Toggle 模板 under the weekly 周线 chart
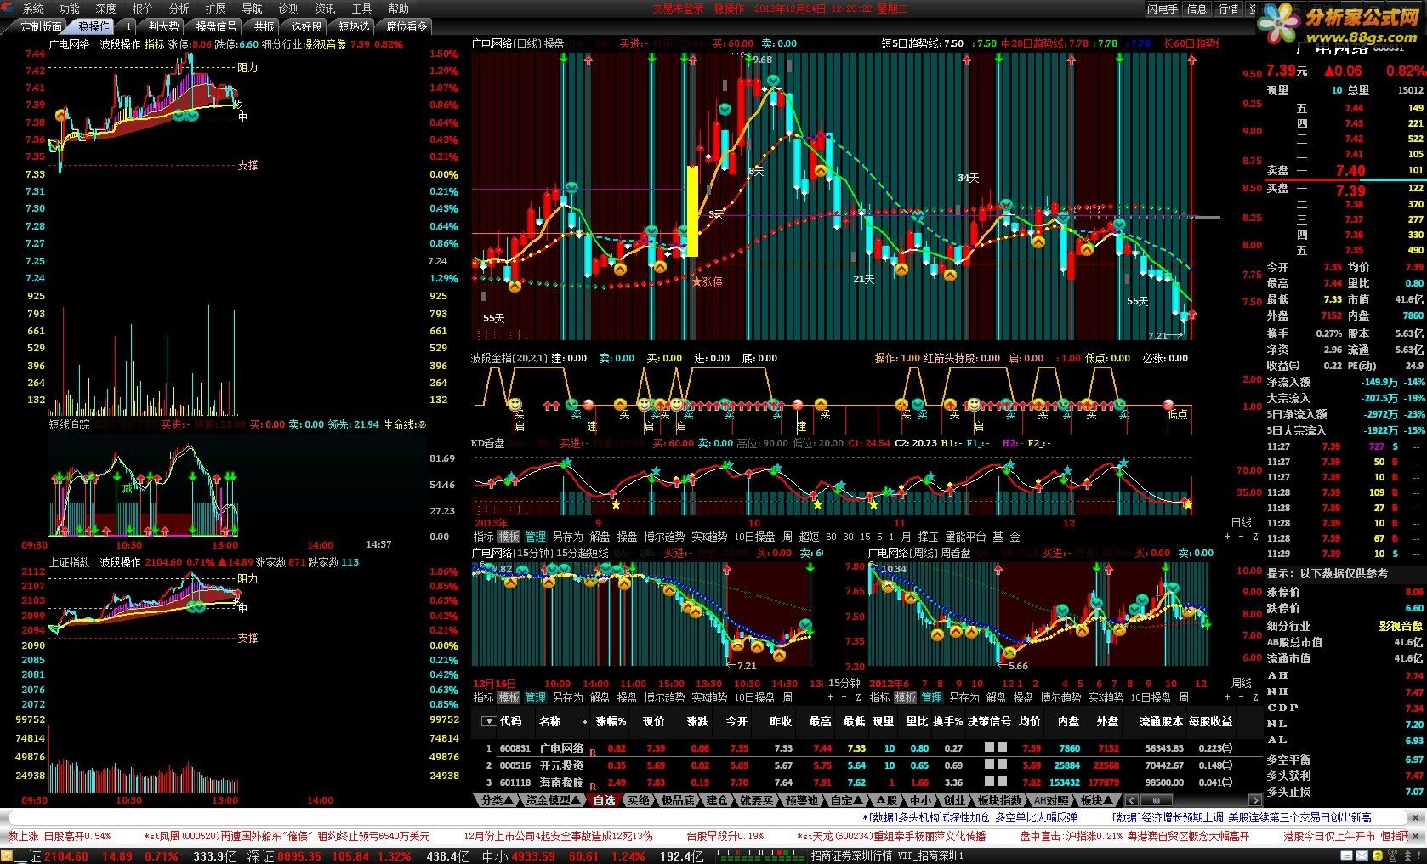Screen dimensions: 1427x864 pos(905,697)
